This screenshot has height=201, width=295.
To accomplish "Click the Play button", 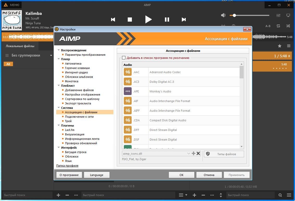I will [x=148, y=19].
